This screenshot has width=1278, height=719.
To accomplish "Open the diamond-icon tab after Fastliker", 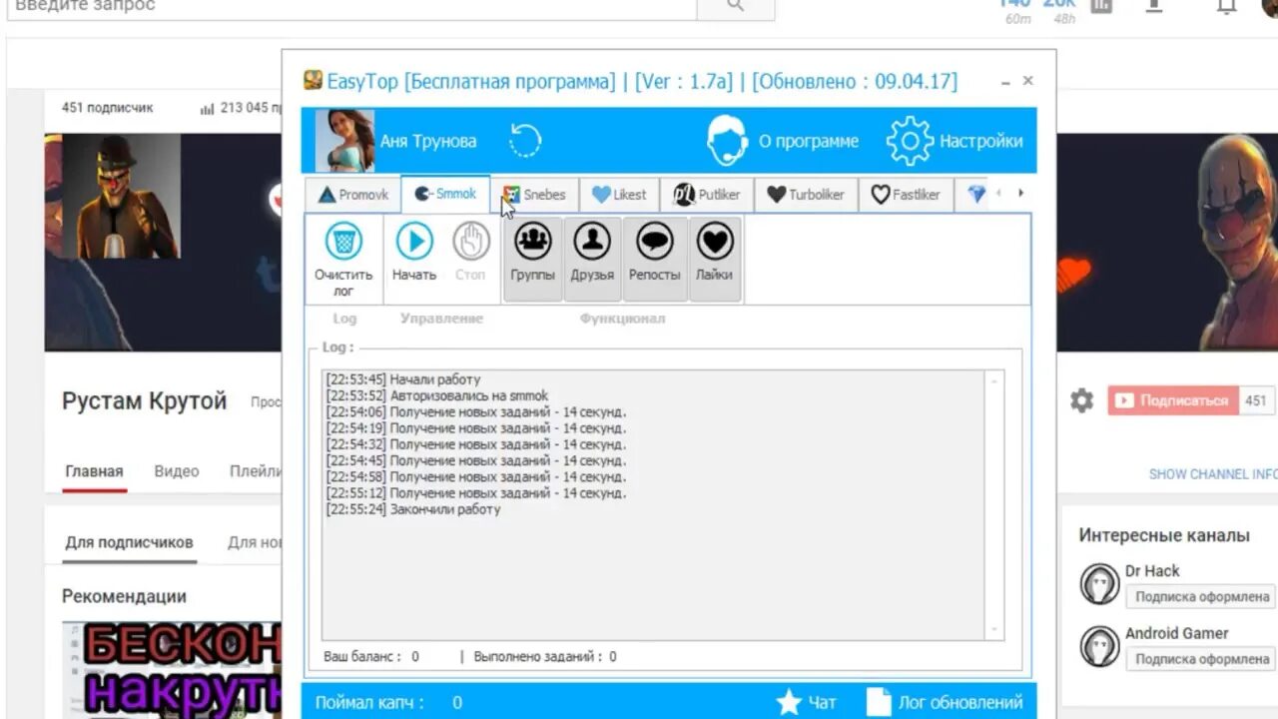I will (975, 195).
